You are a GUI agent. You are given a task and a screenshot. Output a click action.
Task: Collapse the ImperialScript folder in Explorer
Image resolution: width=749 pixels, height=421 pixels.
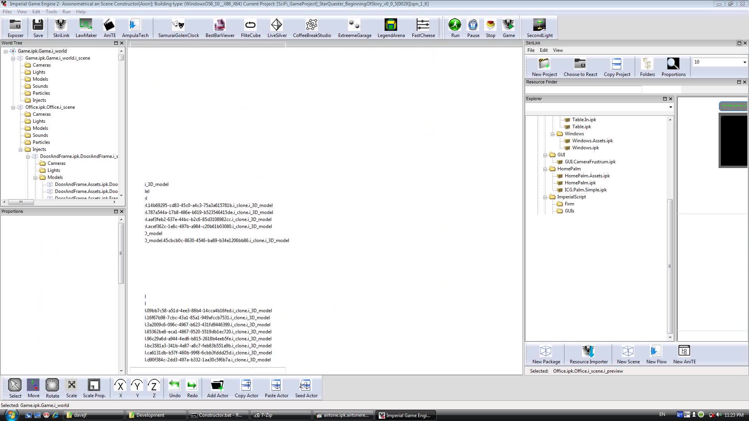point(545,197)
